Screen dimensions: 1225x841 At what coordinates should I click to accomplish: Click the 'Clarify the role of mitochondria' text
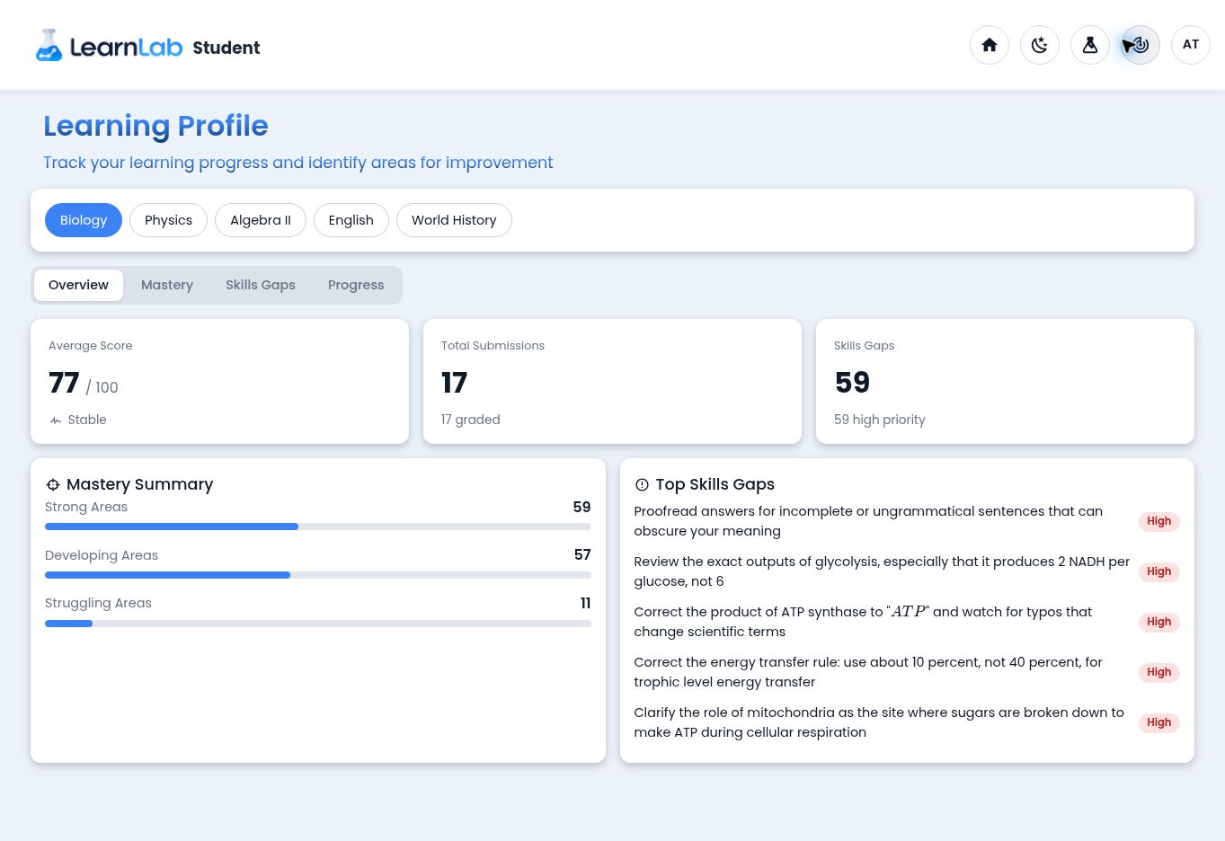pyautogui.click(x=879, y=722)
